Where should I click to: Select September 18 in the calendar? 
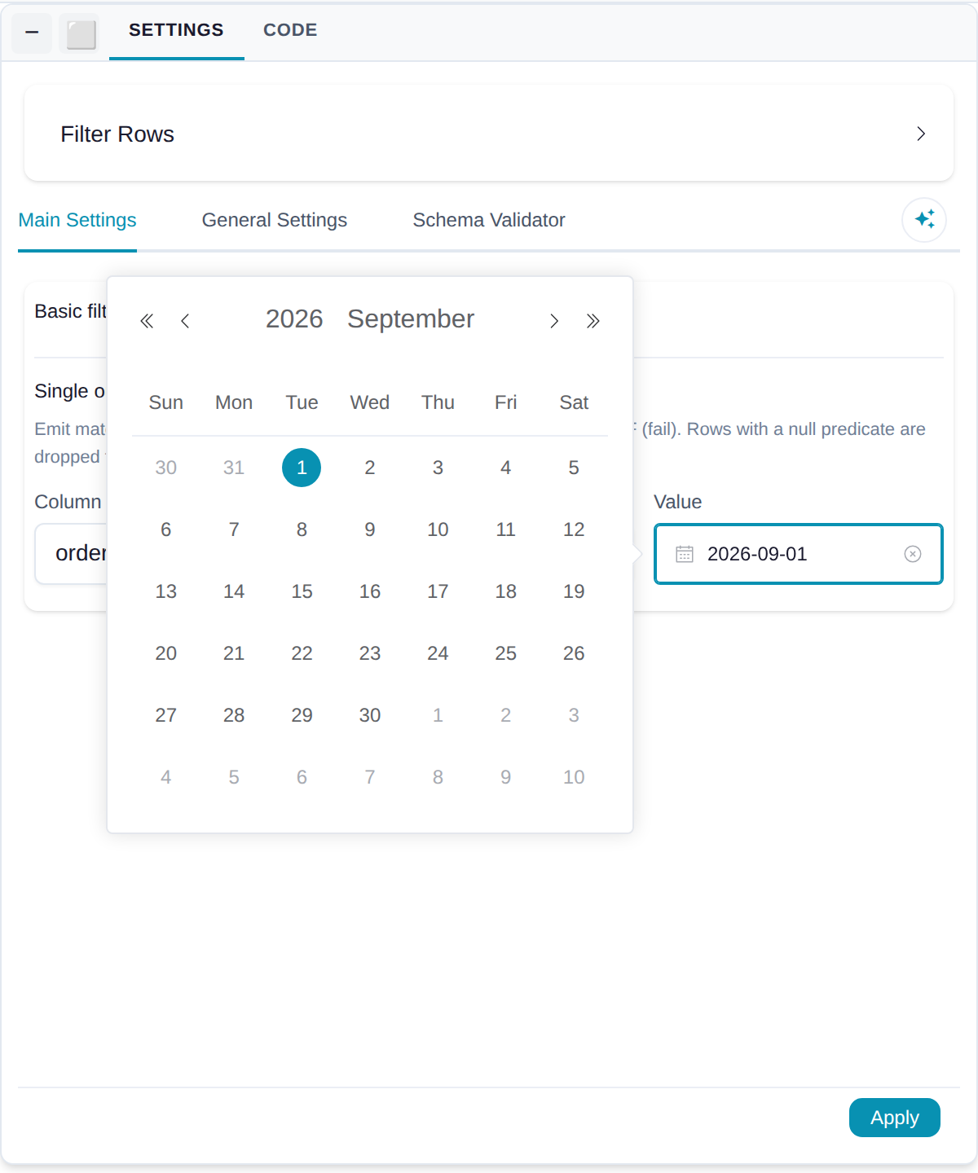pos(506,591)
